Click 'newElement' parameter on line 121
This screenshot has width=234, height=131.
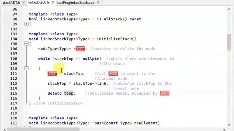pos(146,123)
